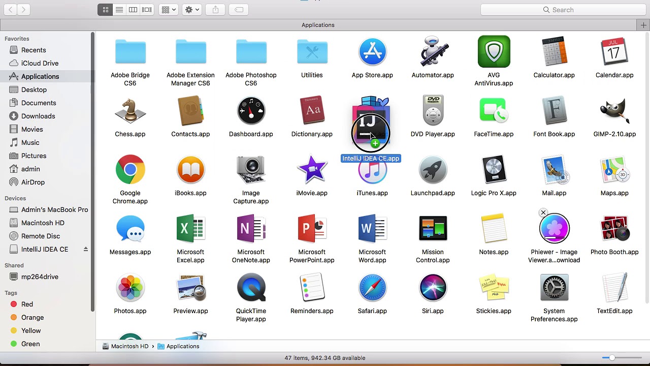
Task: Switch to icon view
Action: [x=106, y=10]
